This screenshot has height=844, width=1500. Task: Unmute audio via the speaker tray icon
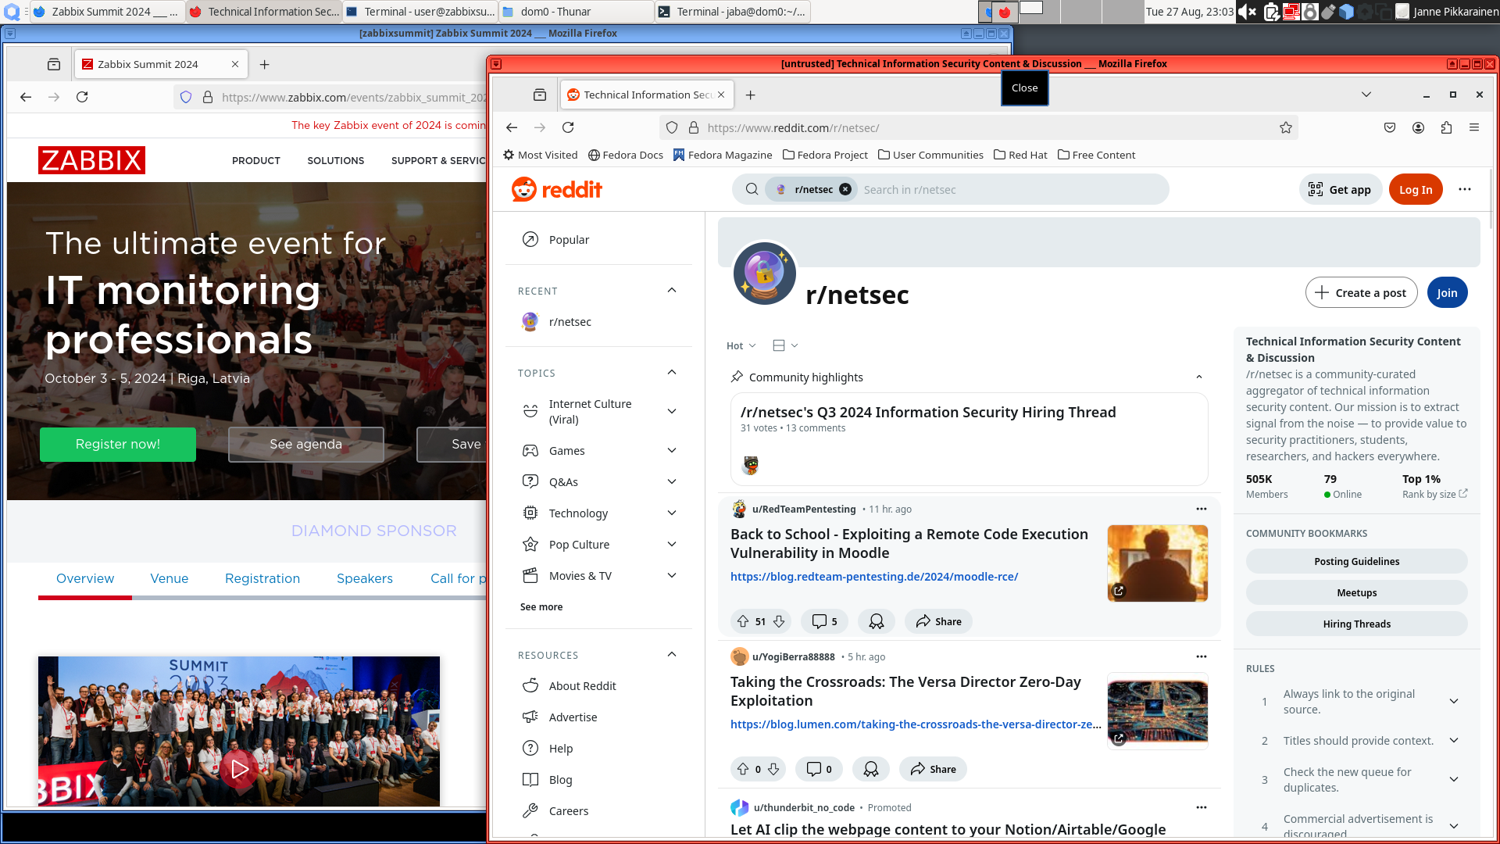[x=1245, y=12]
